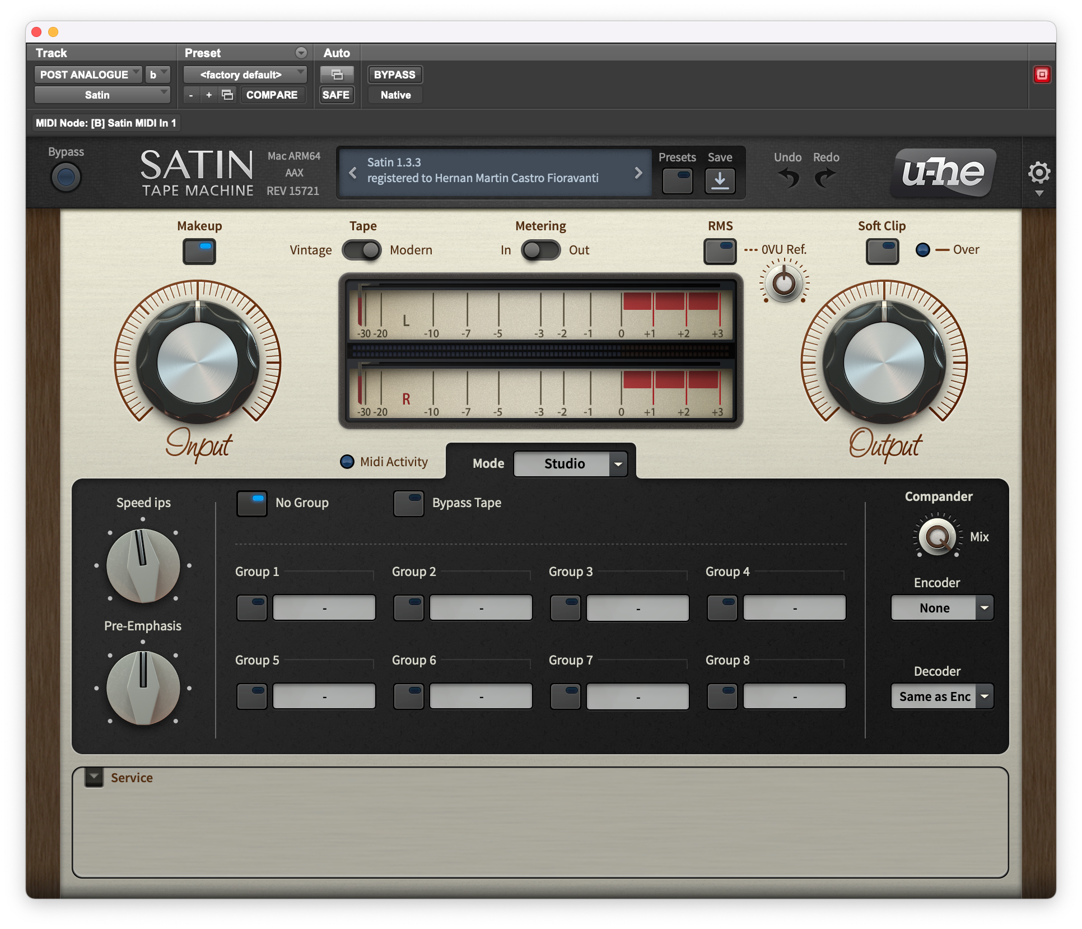The image size is (1082, 929).
Task: Open the Preset menu showing factory default
Action: (245, 74)
